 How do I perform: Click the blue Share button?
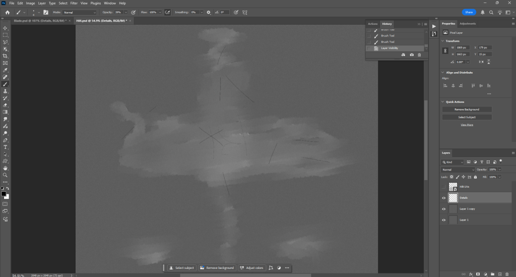tap(469, 12)
